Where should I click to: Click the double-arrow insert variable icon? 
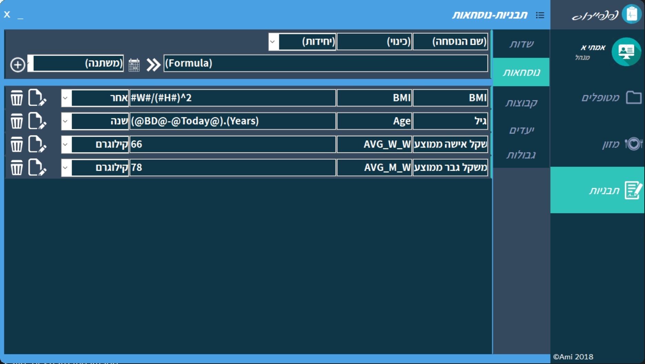(x=153, y=65)
